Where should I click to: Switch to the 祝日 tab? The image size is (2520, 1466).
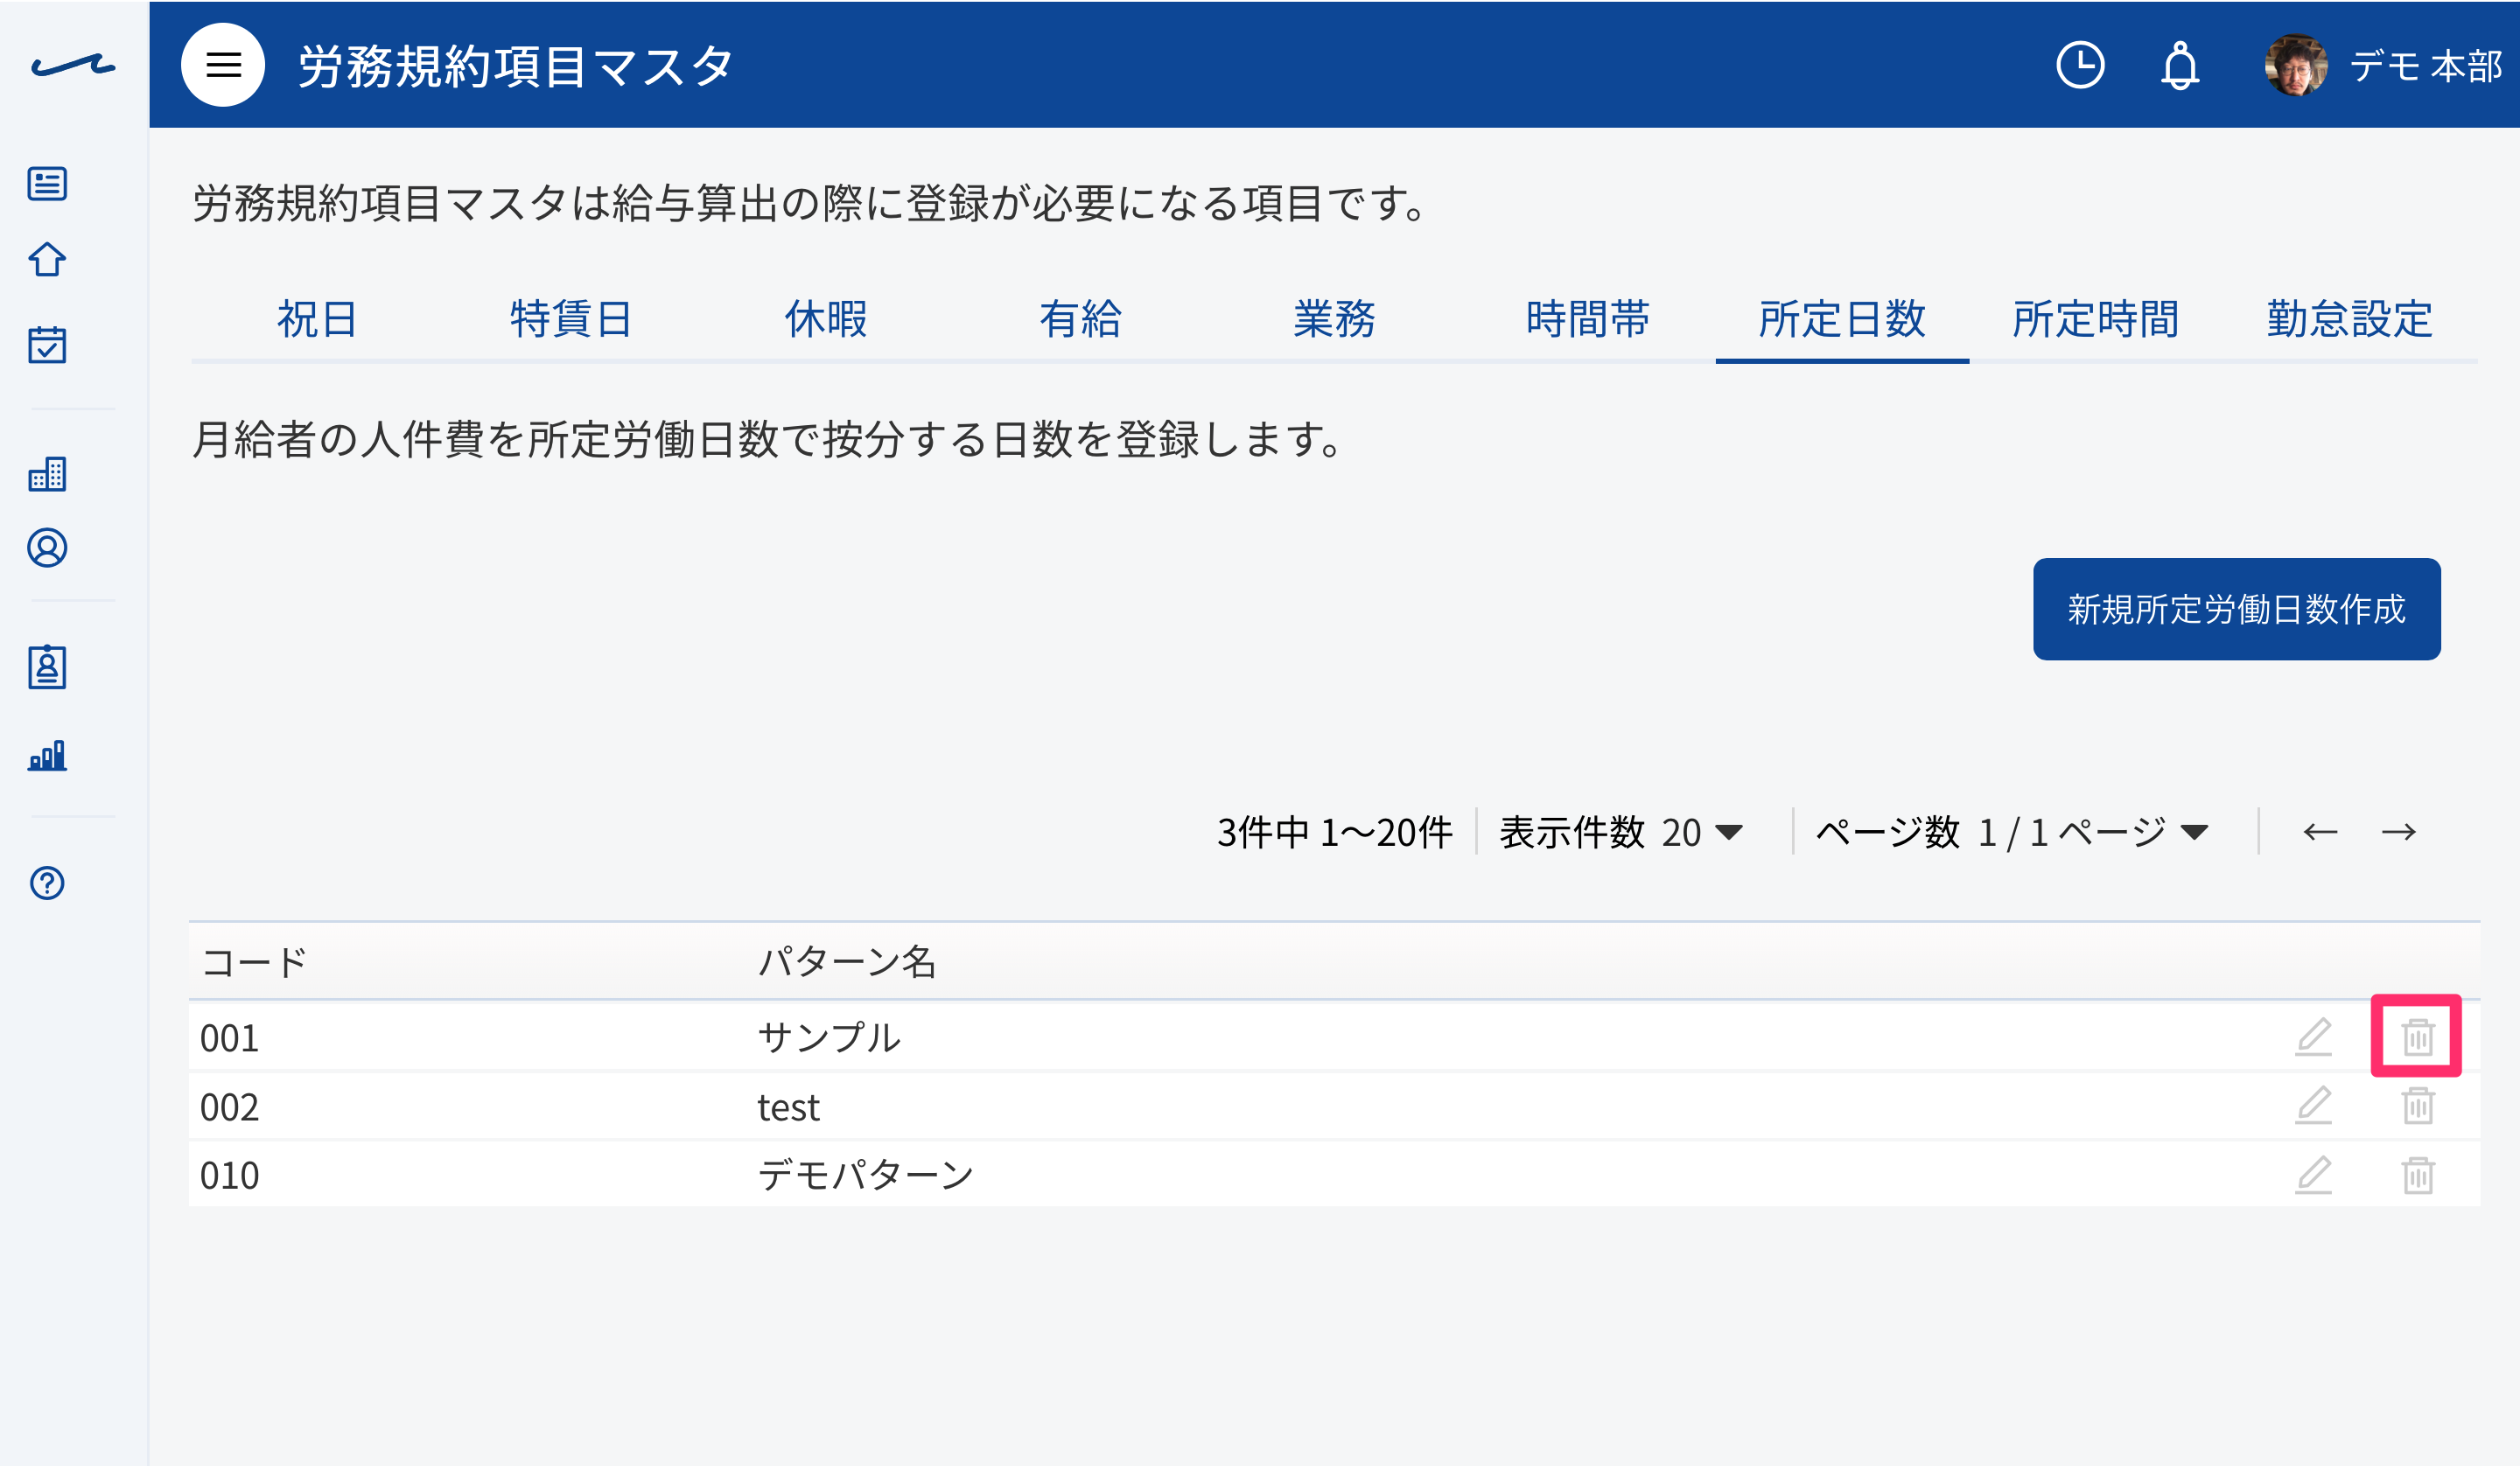[317, 320]
